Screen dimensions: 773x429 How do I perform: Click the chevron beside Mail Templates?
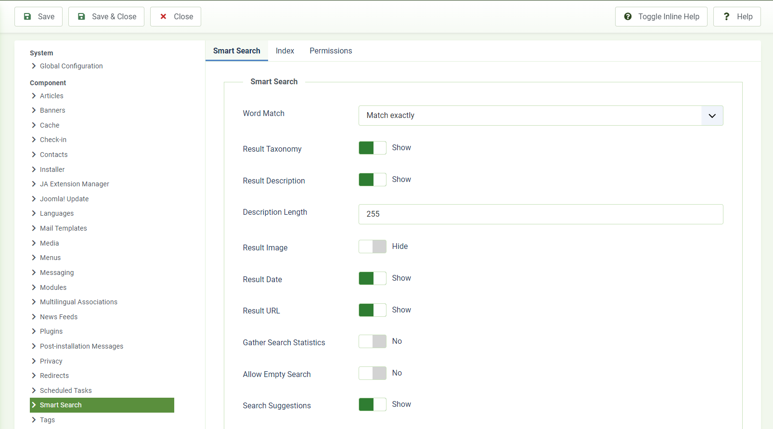(34, 228)
